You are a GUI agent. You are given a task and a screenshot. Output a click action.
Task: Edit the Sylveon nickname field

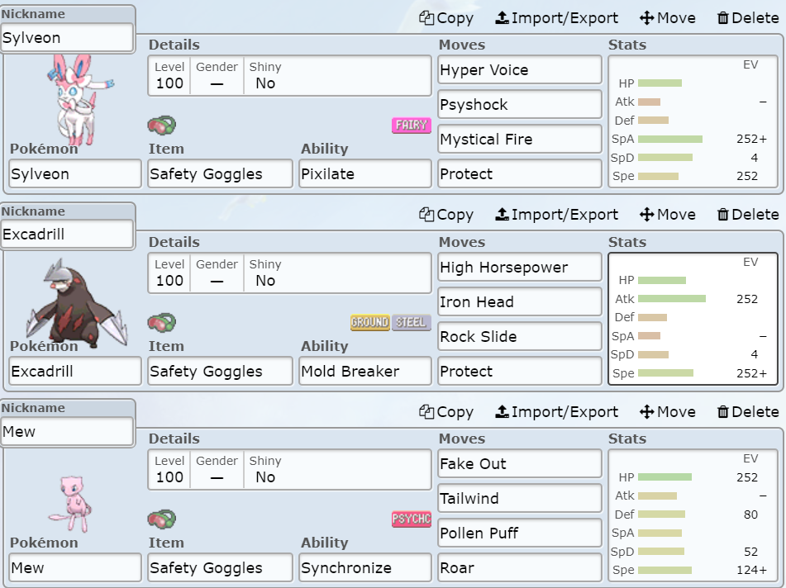point(68,37)
